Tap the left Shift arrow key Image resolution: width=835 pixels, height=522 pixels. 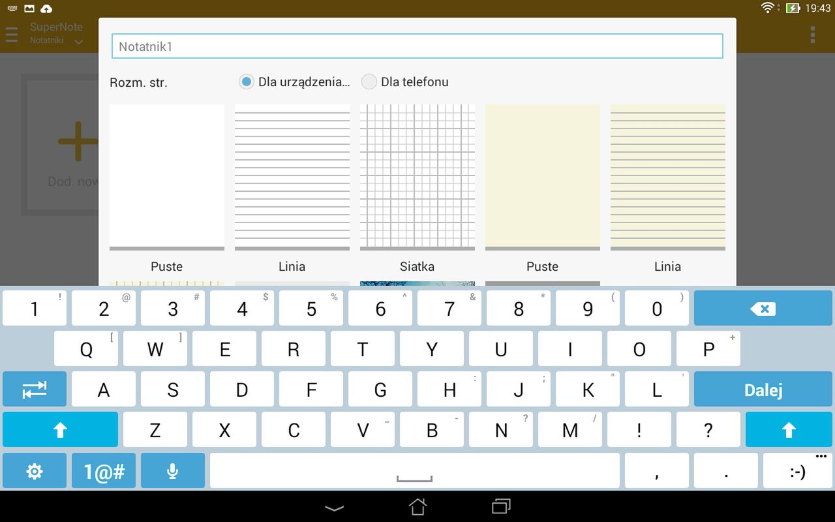coord(60,430)
